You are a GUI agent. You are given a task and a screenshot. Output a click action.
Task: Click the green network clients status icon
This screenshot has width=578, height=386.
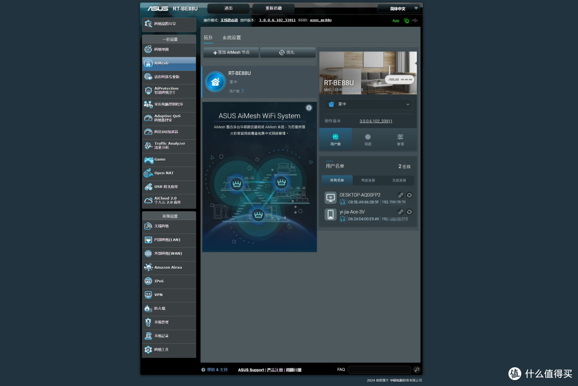(x=406, y=21)
